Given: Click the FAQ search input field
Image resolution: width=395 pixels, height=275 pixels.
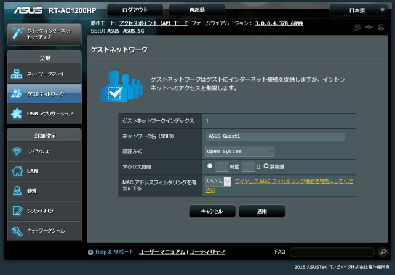Looking at the screenshot, I should [x=332, y=252].
